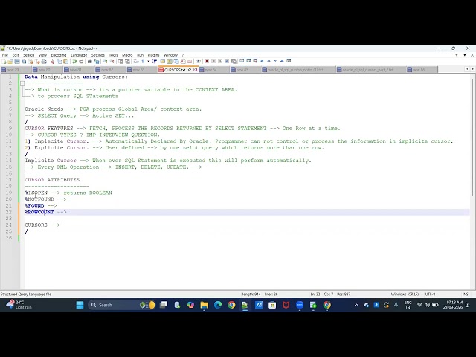This screenshot has width=476, height=357.
Task: Open the Plugins menu
Action: pyautogui.click(x=154, y=55)
